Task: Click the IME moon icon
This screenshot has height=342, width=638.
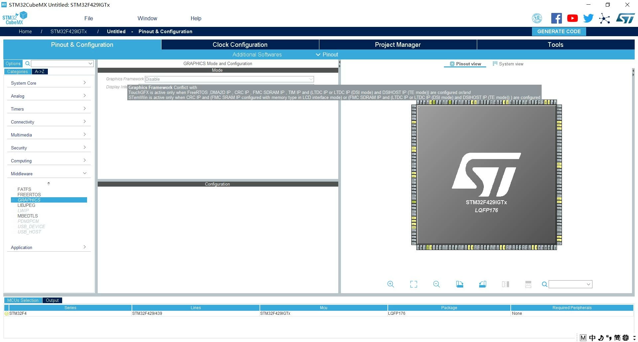Action: [x=601, y=338]
